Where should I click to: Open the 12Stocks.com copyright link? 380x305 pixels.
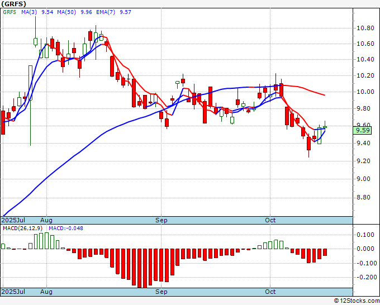point(357,301)
